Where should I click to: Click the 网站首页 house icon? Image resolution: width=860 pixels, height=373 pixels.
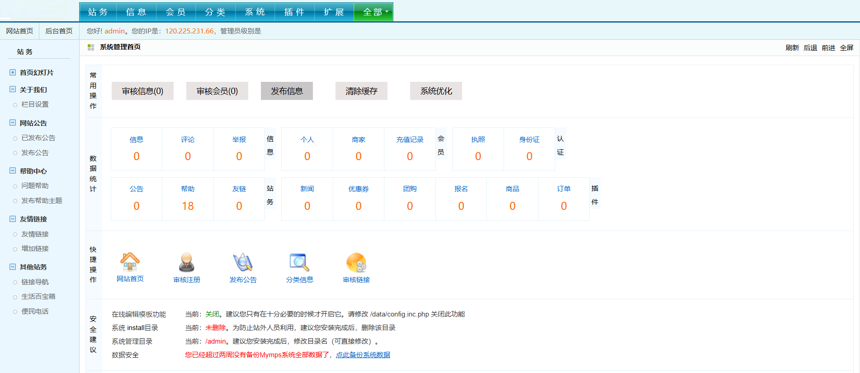130,262
